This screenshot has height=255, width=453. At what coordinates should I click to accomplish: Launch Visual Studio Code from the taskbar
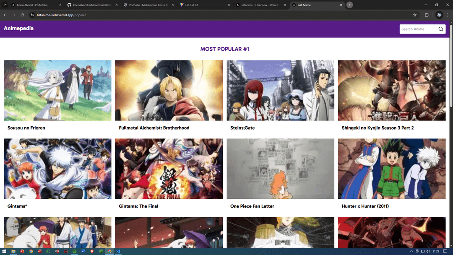(x=119, y=251)
